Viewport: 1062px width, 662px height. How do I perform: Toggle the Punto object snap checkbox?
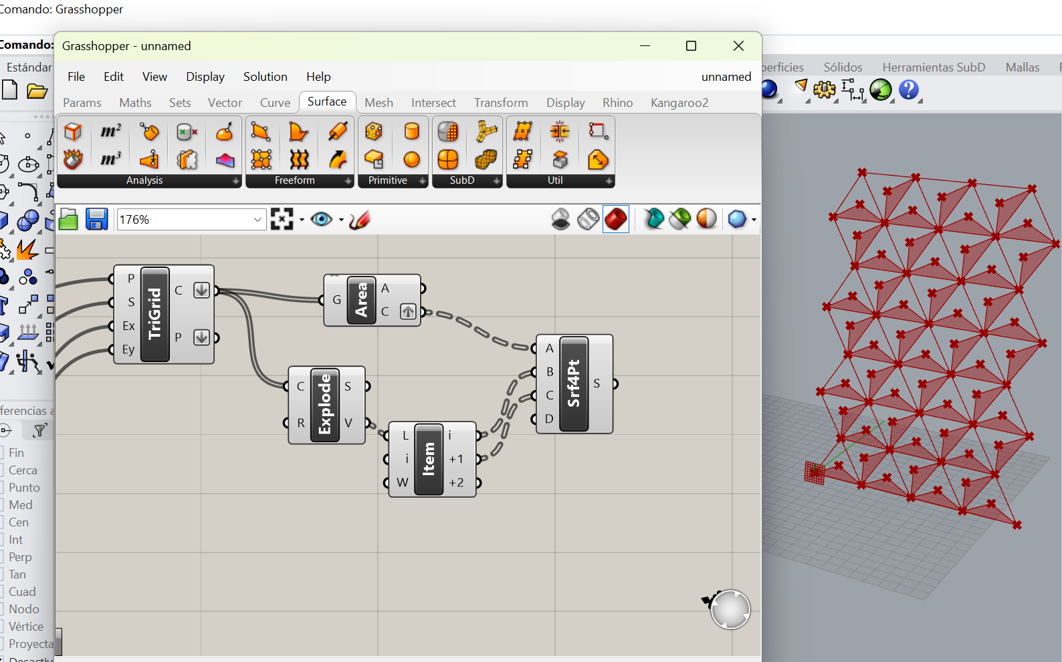tap(2, 488)
